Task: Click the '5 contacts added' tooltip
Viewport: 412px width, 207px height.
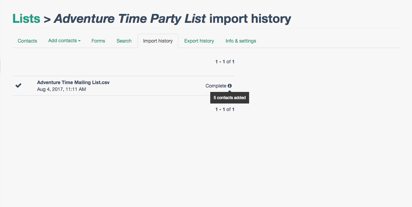Action: (x=230, y=98)
